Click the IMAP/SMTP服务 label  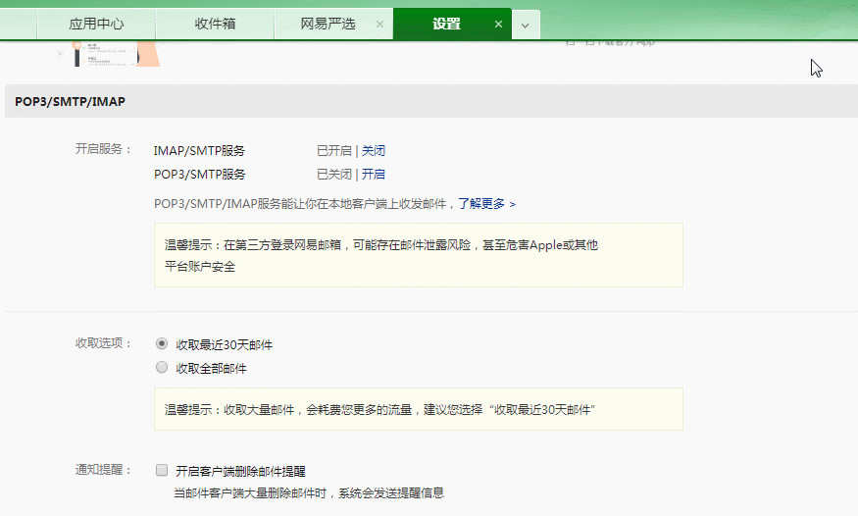pyautogui.click(x=199, y=151)
